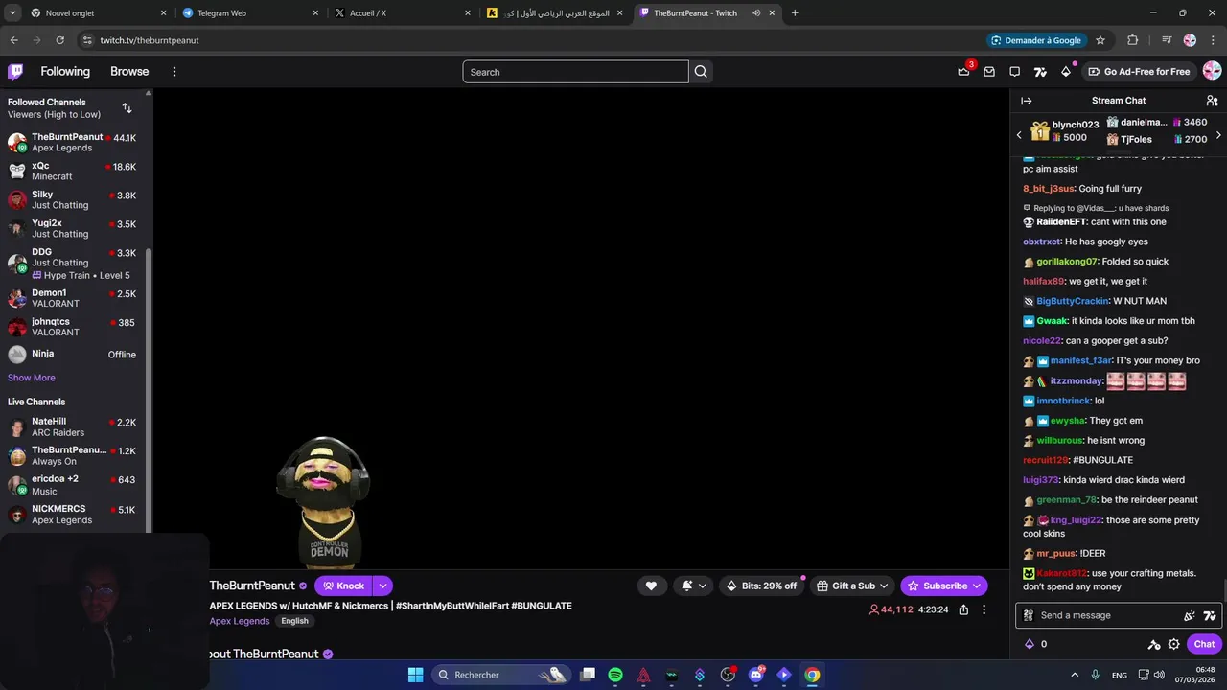Switch to the Telegram Web tab
The image size is (1227, 690).
point(249,13)
